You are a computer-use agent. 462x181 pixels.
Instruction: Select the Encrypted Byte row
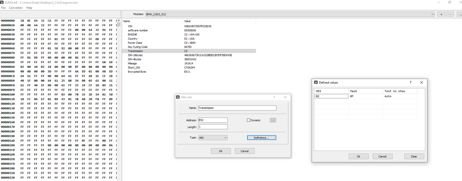[x=189, y=72]
